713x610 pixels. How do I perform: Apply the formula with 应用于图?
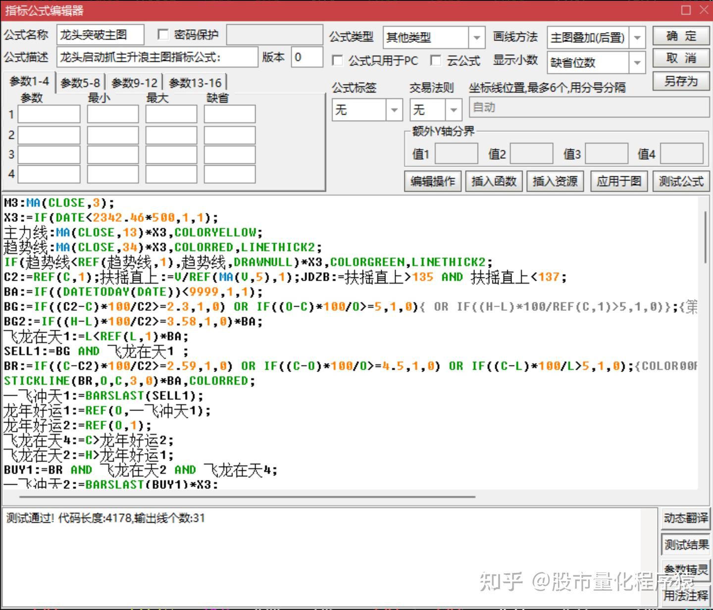619,181
